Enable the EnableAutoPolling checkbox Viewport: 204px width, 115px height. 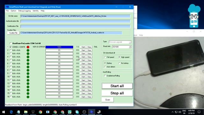tap(105, 76)
